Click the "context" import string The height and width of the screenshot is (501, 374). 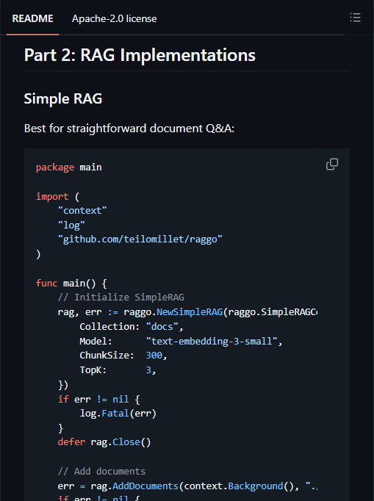82,211
